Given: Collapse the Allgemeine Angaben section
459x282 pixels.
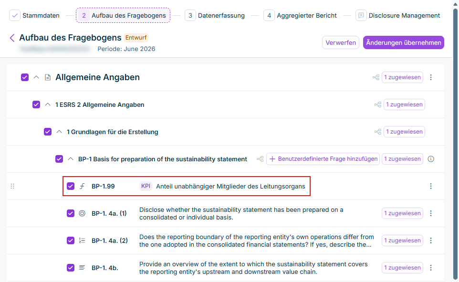Looking at the screenshot, I should click(x=36, y=77).
